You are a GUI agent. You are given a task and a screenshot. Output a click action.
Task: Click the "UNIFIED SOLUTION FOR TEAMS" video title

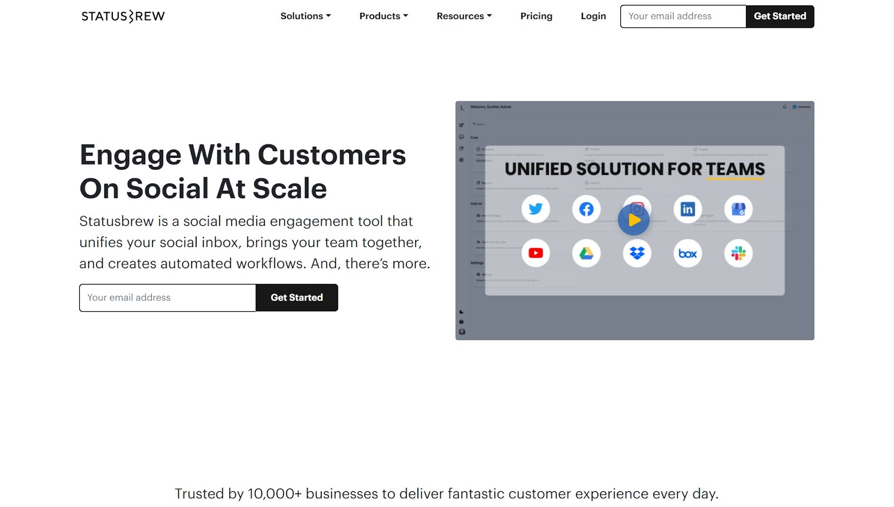(x=635, y=169)
